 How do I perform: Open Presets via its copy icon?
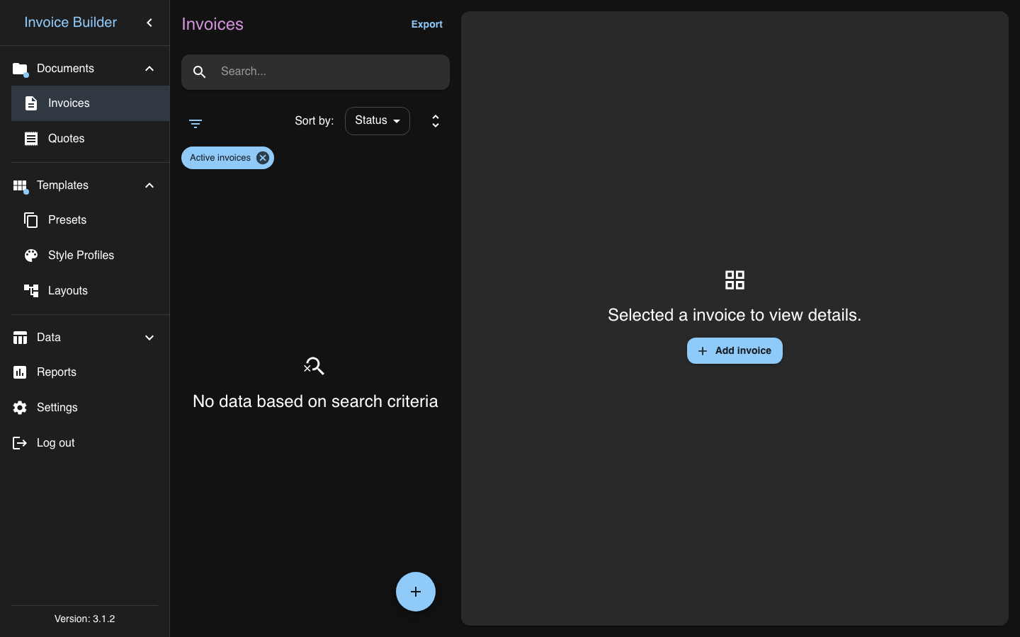pos(31,220)
